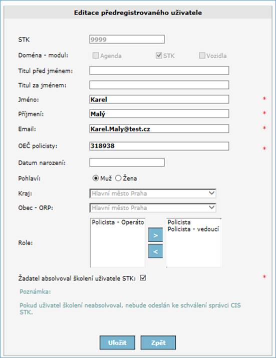Open the Obec - ORP dropdown
Viewport: 276px width, 358px height.
153,208
